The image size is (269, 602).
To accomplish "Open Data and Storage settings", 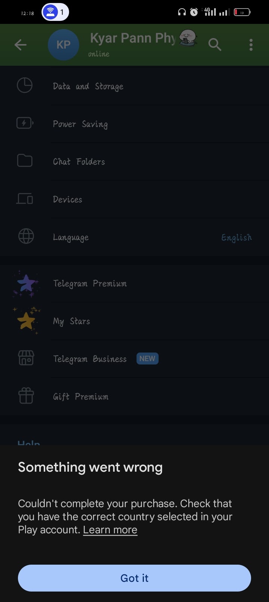I will (88, 86).
